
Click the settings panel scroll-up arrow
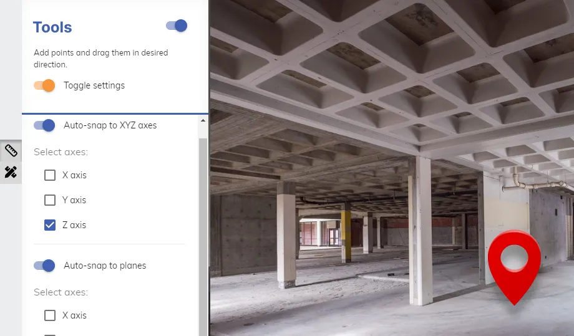(x=203, y=120)
